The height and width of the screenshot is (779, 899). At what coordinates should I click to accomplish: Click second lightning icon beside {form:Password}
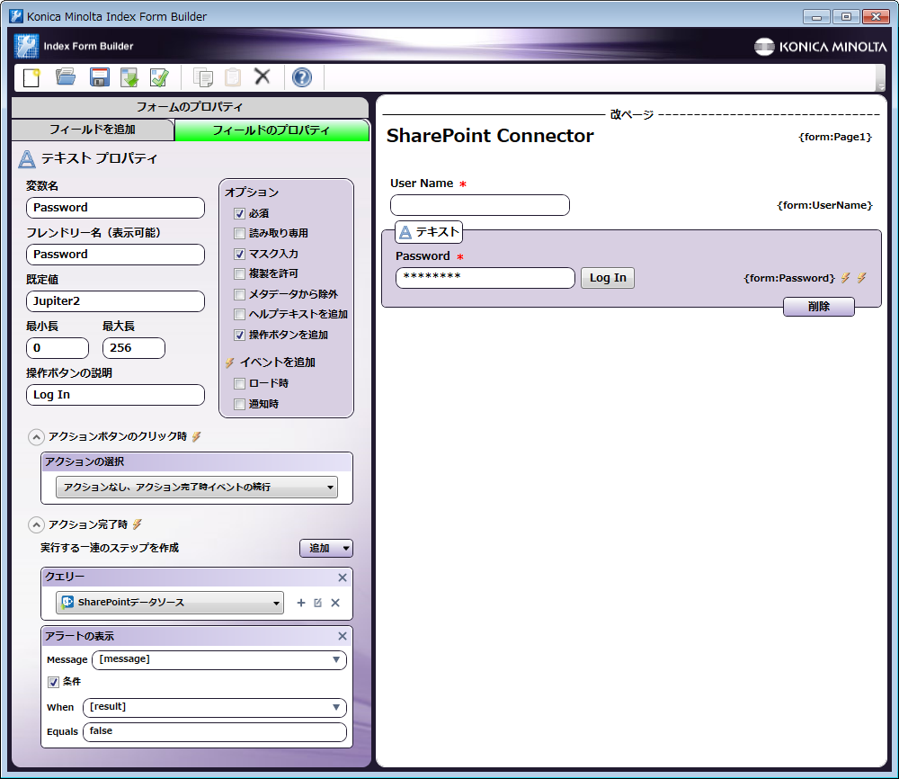pyautogui.click(x=861, y=278)
